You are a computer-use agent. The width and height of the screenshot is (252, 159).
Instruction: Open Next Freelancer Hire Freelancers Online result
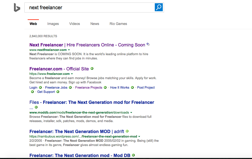[87, 45]
